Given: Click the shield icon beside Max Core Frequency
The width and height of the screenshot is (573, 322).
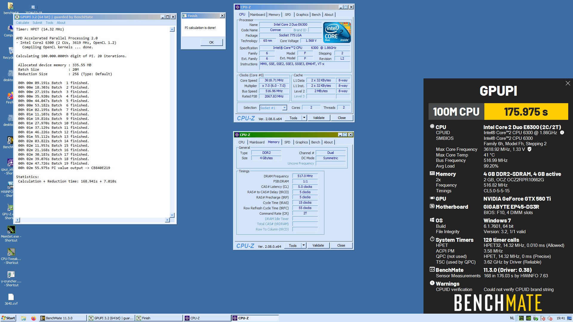Looking at the screenshot, I should pos(529,149).
